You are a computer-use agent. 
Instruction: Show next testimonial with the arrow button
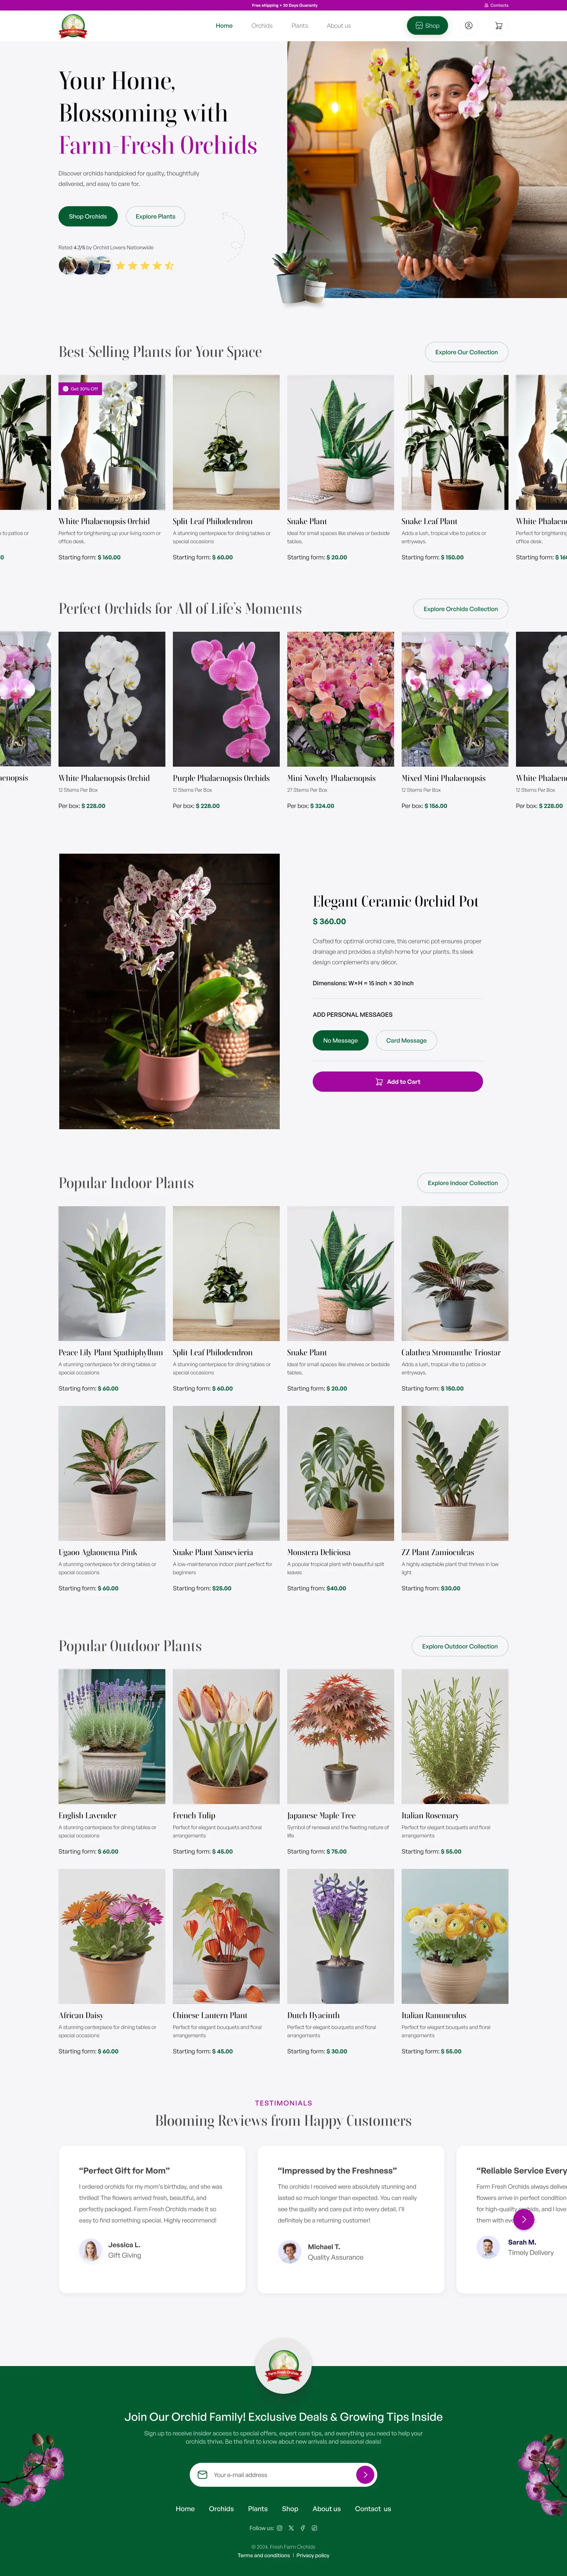tap(524, 2219)
